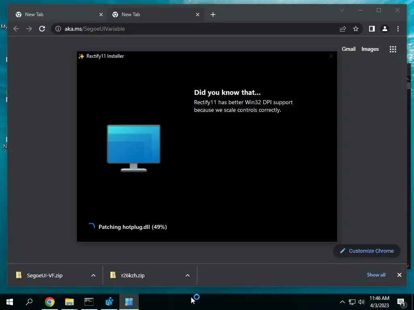Image resolution: width=414 pixels, height=310 pixels.
Task: Open the volume tray icon
Action: 361,302
